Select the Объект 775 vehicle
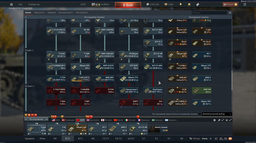This screenshot has width=256, height=143. coord(129,79)
